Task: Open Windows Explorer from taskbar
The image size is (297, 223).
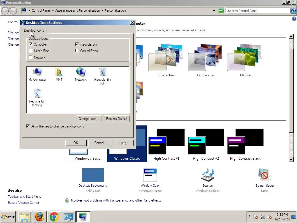Action: [25, 217]
